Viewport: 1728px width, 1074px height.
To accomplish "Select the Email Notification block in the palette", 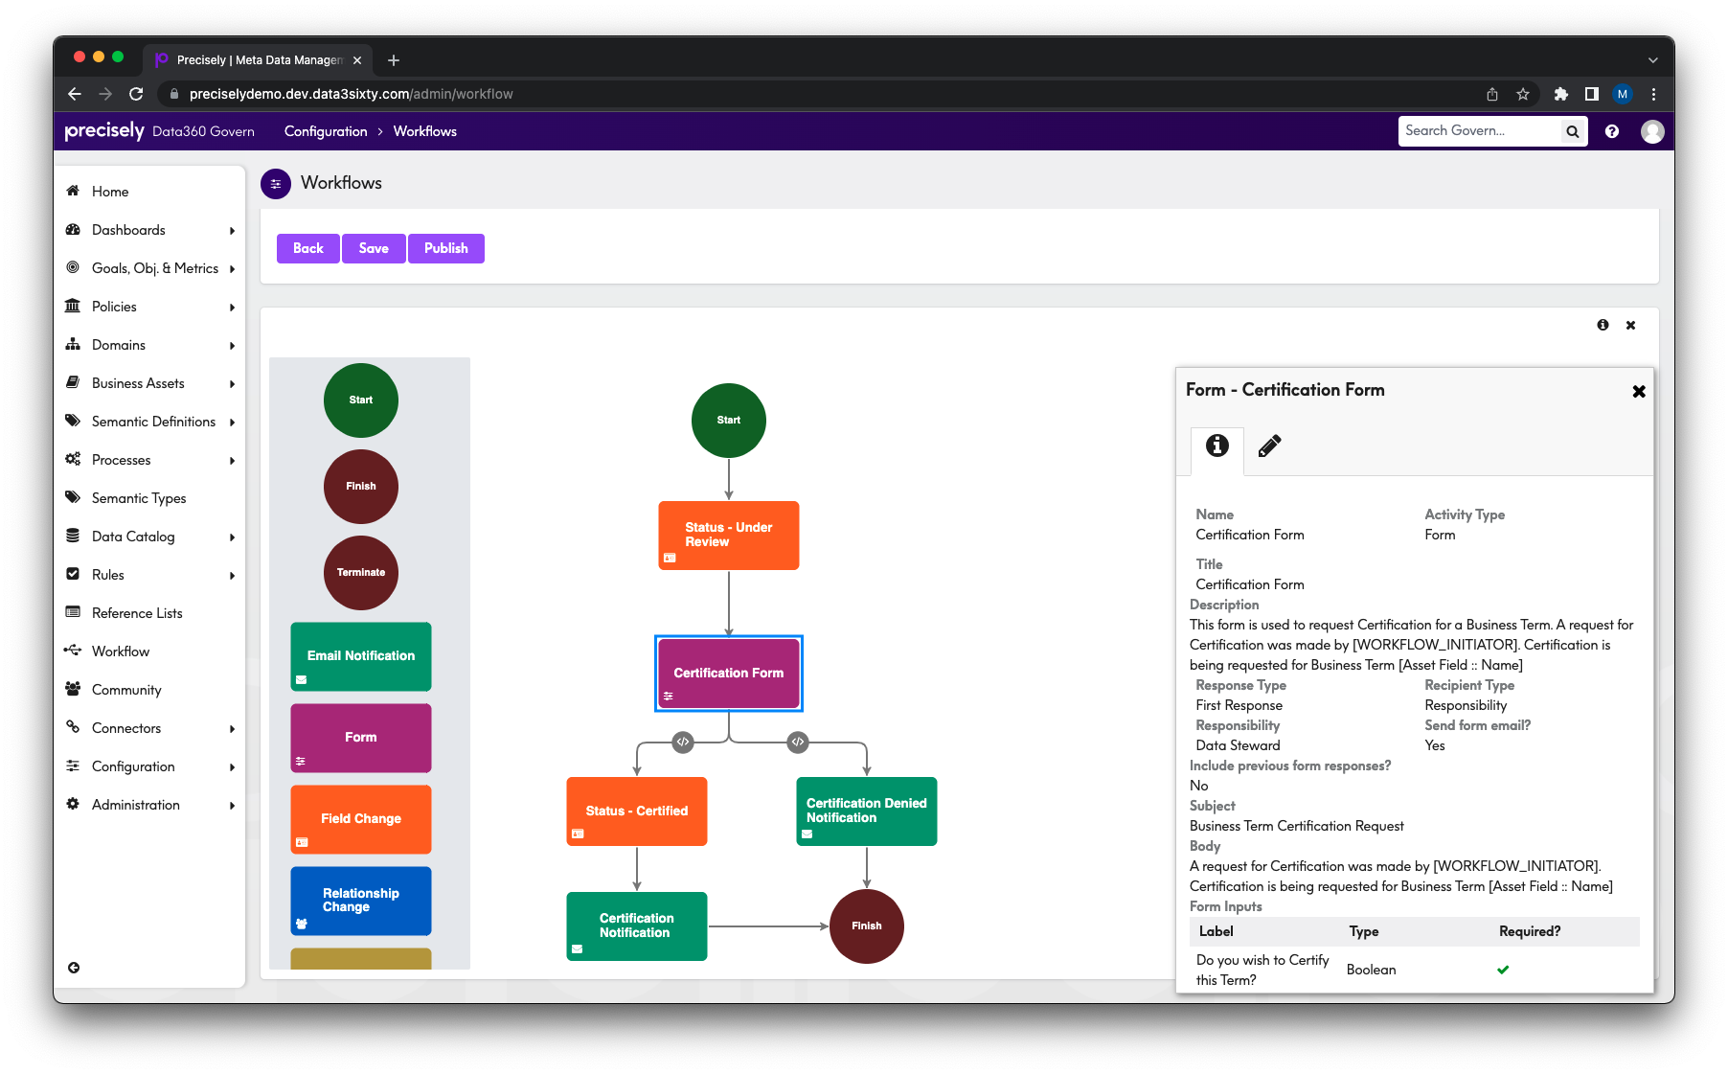I will pos(360,656).
